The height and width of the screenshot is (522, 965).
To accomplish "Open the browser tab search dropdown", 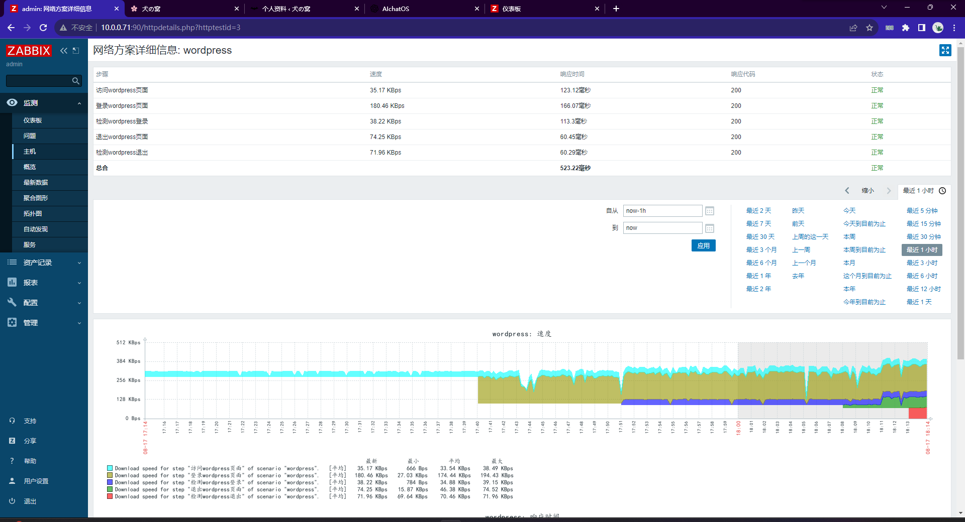I will (884, 8).
